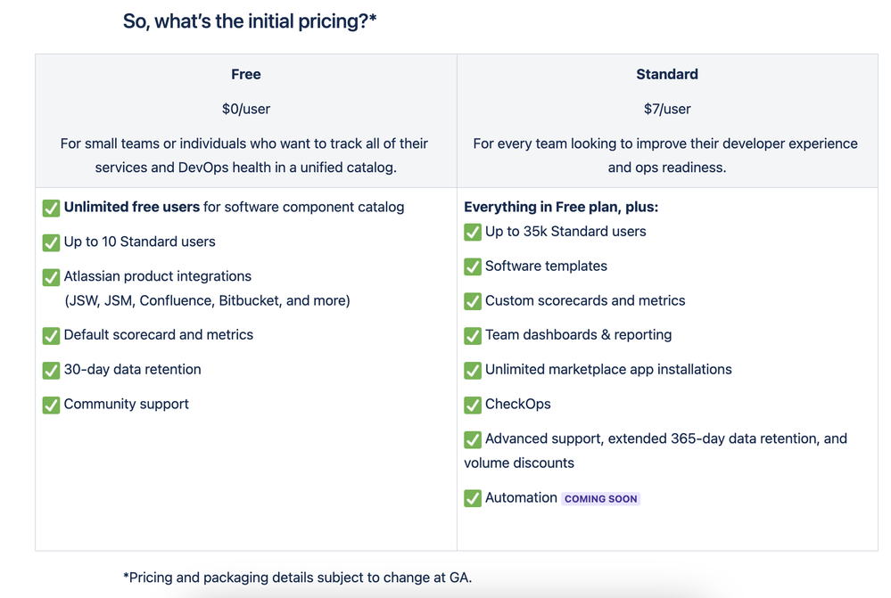Click the checkmark next to Automation
The height and width of the screenshot is (598, 891).
tap(473, 498)
